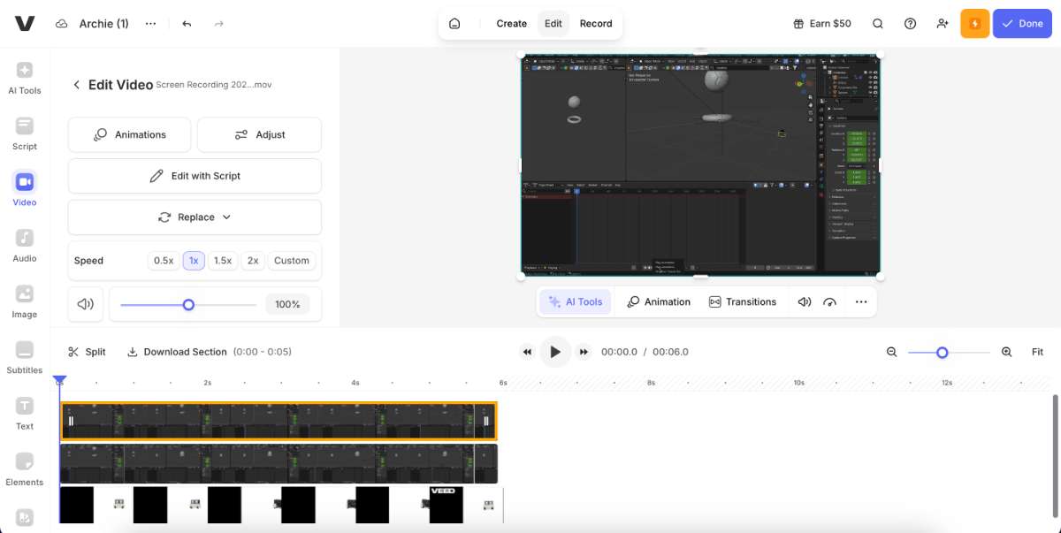Click the Done button
The height and width of the screenshot is (533, 1061).
[x=1022, y=24]
